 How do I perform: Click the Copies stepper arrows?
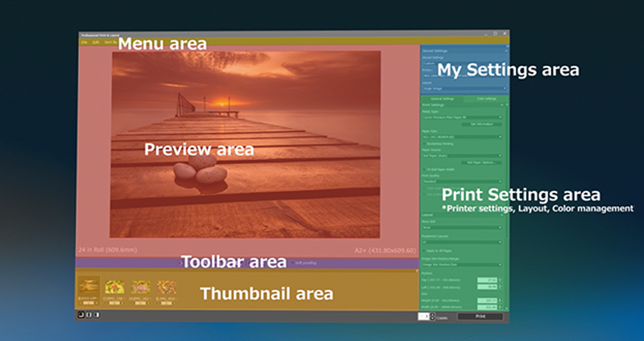432,316
